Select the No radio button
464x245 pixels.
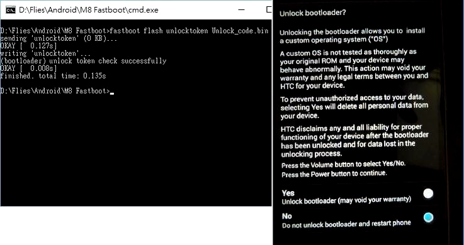tap(428, 217)
